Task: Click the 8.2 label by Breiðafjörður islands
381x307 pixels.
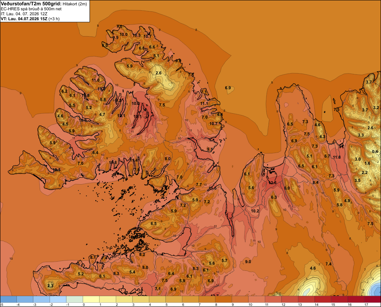Action: click(x=142, y=254)
